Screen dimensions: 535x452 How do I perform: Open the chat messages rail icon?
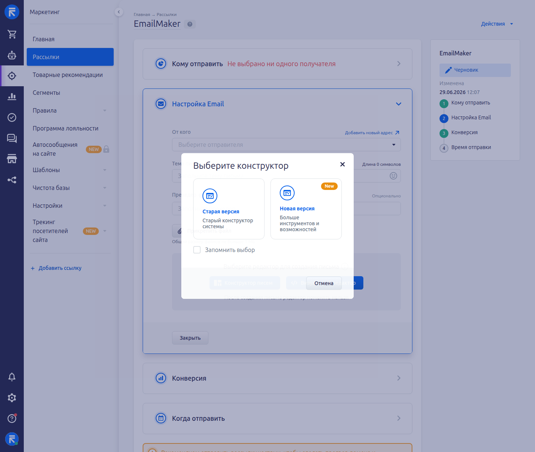click(x=12, y=138)
